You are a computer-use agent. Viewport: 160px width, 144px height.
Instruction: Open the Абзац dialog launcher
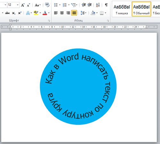(x=108, y=20)
